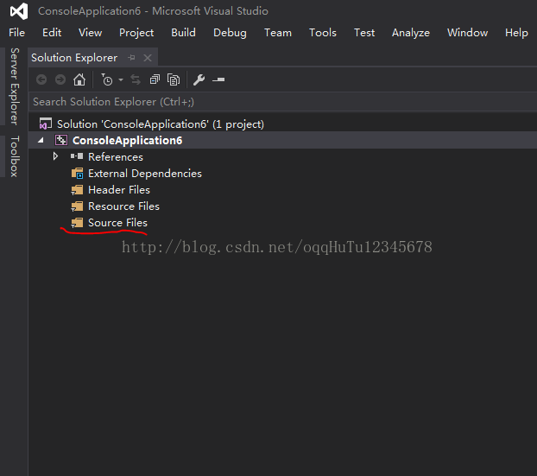Select the Solution 'ConsoleApplication6' row
Screen dimensions: 537x476
tap(283, 124)
